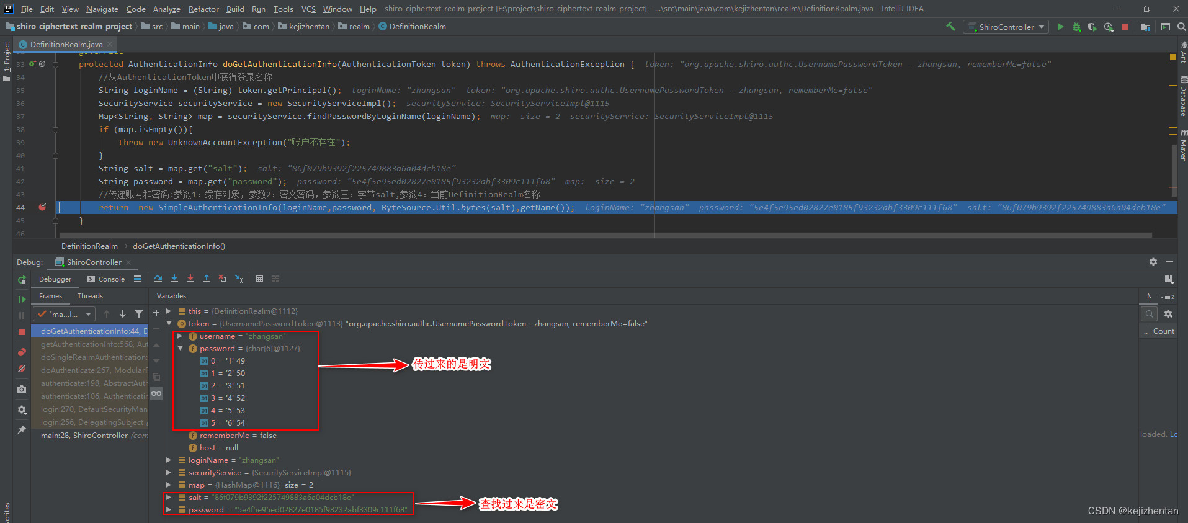Add a new watch with the plus icon
1188x523 pixels.
[x=156, y=313]
